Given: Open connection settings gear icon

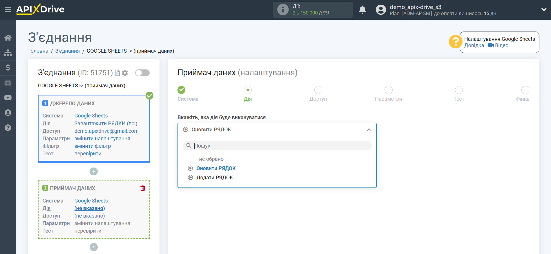Looking at the screenshot, I should [125, 73].
